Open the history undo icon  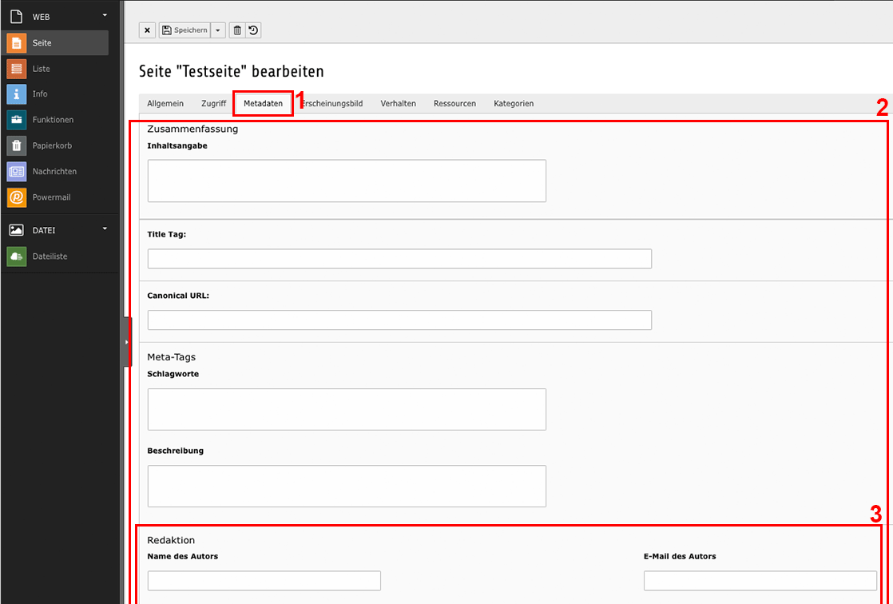pyautogui.click(x=253, y=30)
